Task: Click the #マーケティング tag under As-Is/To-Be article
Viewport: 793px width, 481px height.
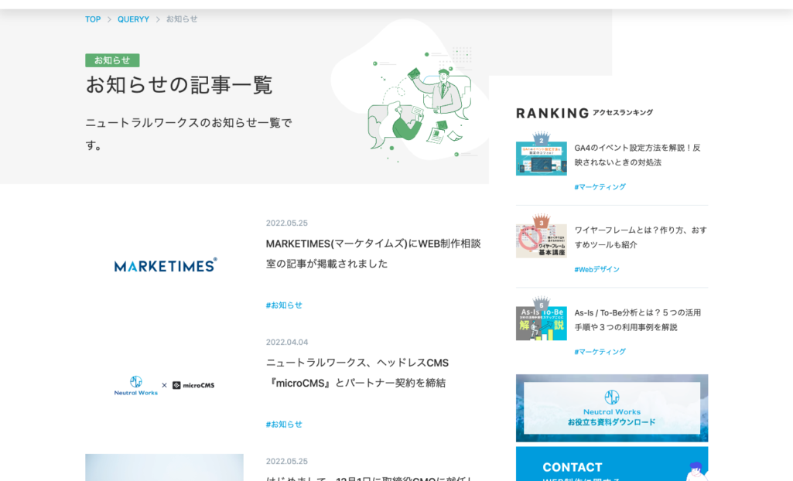Action: pyautogui.click(x=600, y=351)
